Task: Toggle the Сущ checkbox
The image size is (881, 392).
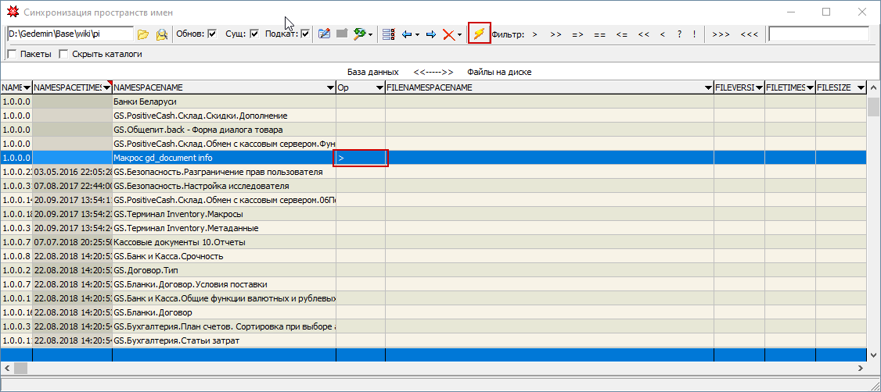Action: click(254, 34)
